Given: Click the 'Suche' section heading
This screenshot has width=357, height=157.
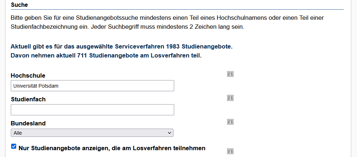Looking at the screenshot, I should point(19,5).
